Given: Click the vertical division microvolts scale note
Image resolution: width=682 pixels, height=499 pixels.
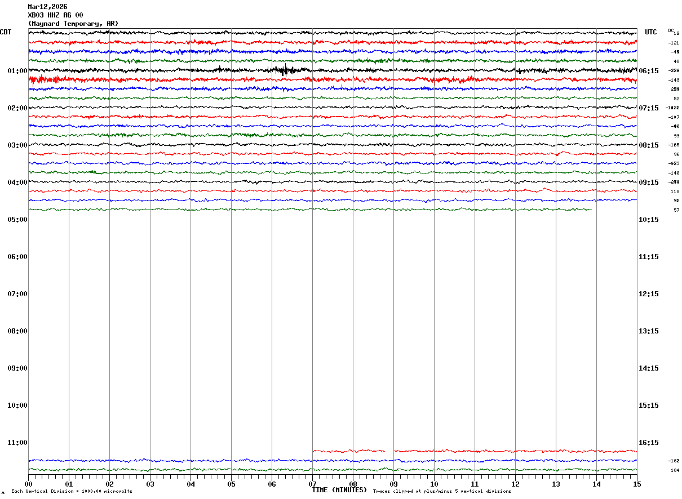Looking at the screenshot, I should 72,492.
